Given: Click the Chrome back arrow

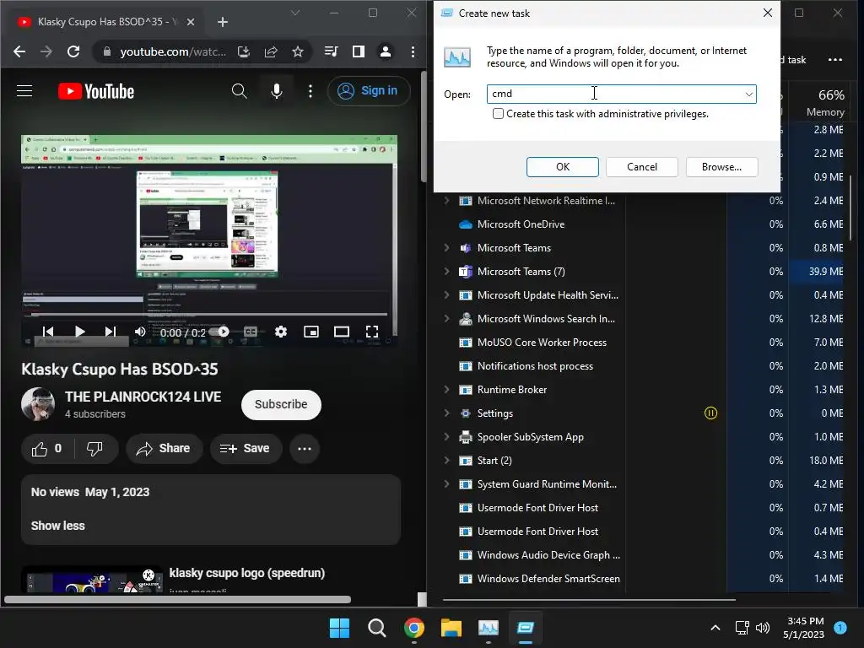Looking at the screenshot, I should [x=19, y=51].
